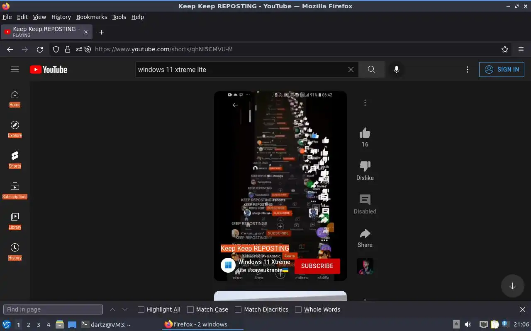Screen dimensions: 531x331
Task: Open a new tab
Action: 101,32
